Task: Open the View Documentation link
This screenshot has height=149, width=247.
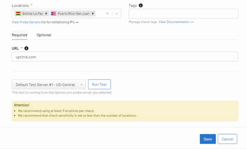Action: [x=174, y=22]
